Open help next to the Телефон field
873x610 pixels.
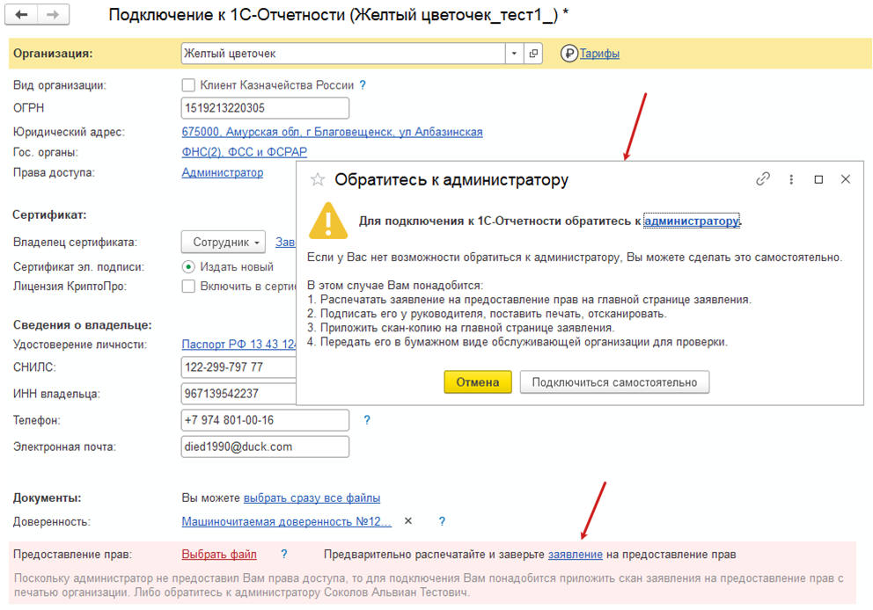point(366,420)
